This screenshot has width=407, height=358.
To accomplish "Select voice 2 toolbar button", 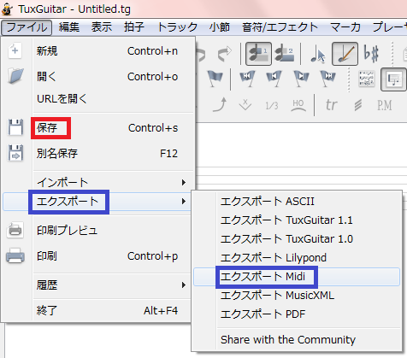I will (x=285, y=54).
